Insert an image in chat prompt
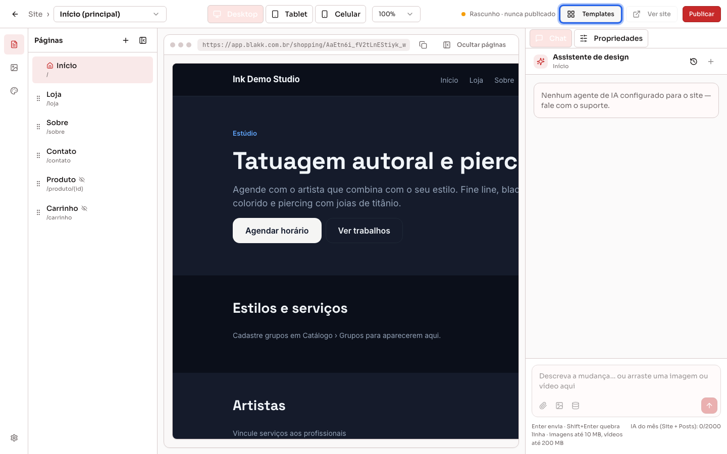 (559, 406)
